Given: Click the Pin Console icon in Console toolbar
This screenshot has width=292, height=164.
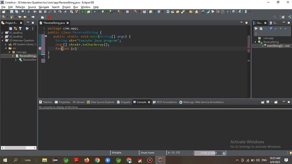Looking at the screenshot, I should pyautogui.click(x=263, y=102).
